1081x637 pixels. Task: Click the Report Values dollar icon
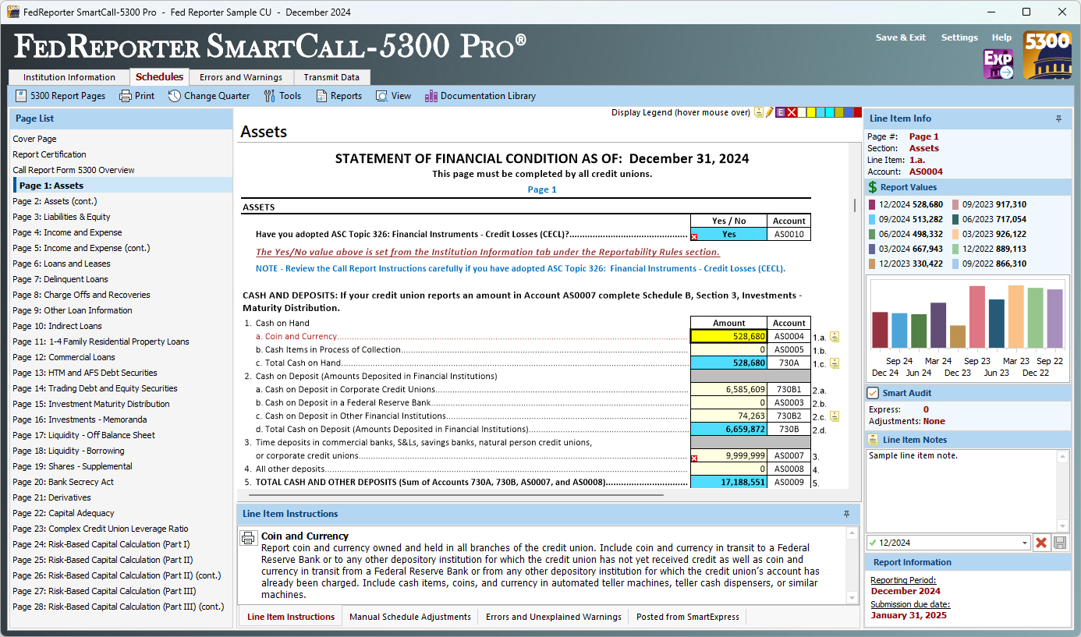click(x=873, y=187)
